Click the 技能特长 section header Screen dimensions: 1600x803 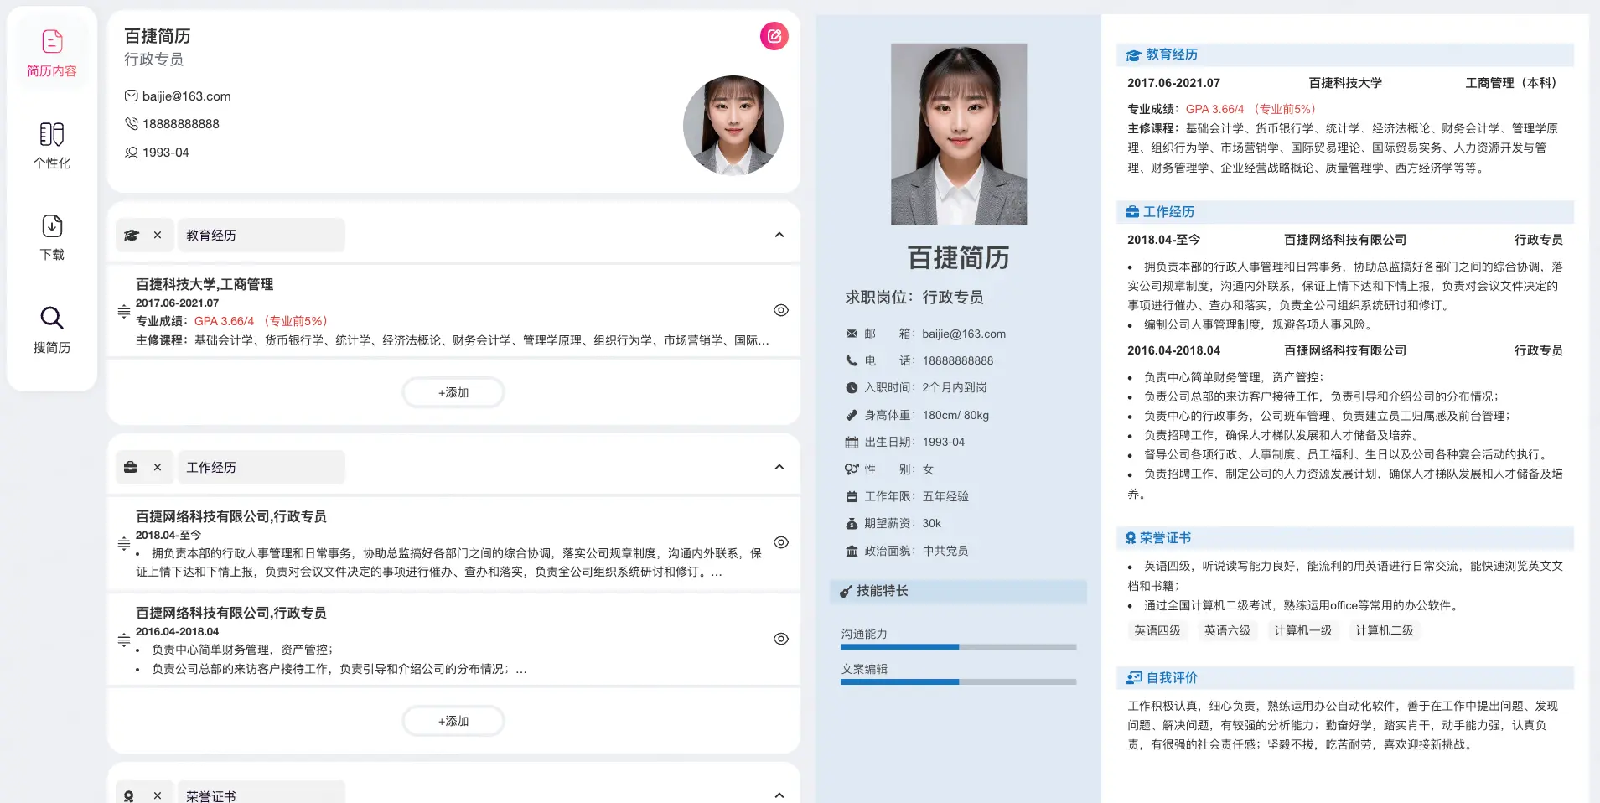[958, 591]
